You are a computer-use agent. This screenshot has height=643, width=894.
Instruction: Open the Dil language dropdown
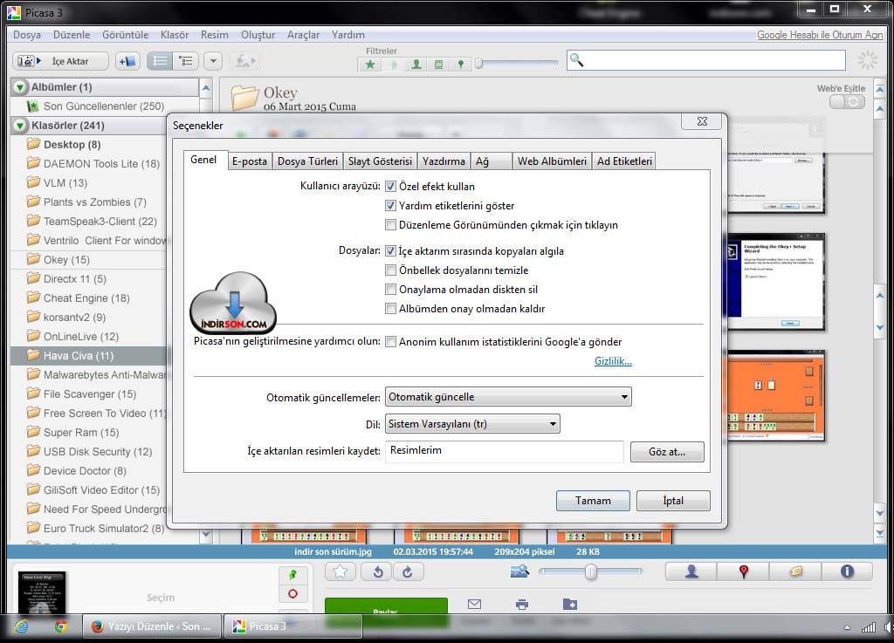[x=472, y=424]
